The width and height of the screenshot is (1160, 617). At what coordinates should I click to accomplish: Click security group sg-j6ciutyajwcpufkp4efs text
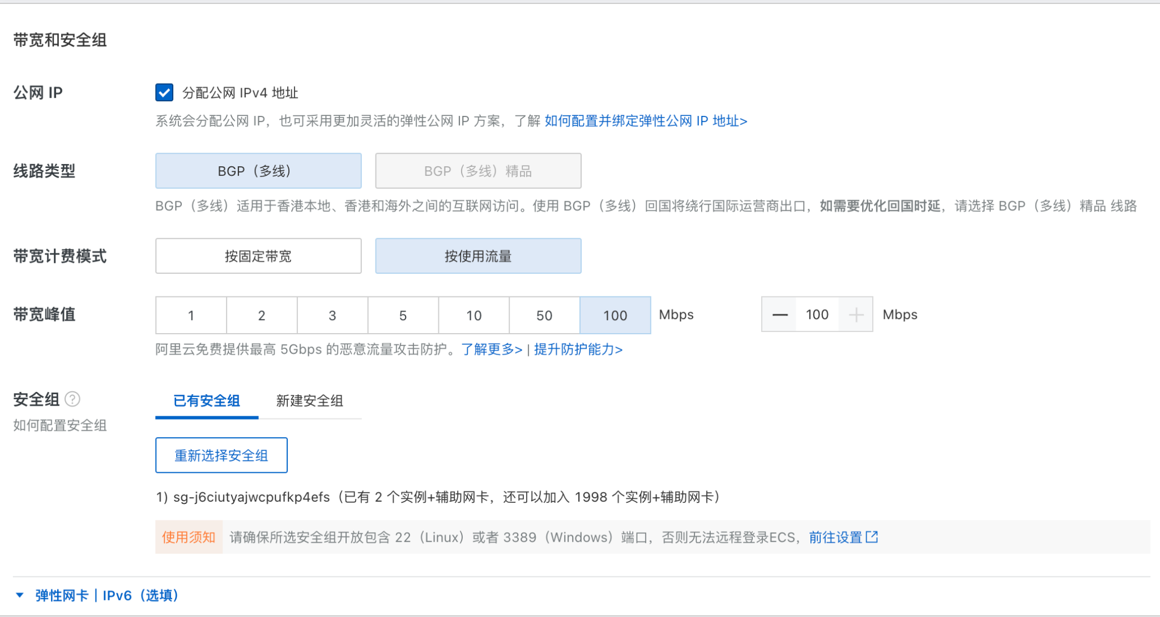point(251,497)
